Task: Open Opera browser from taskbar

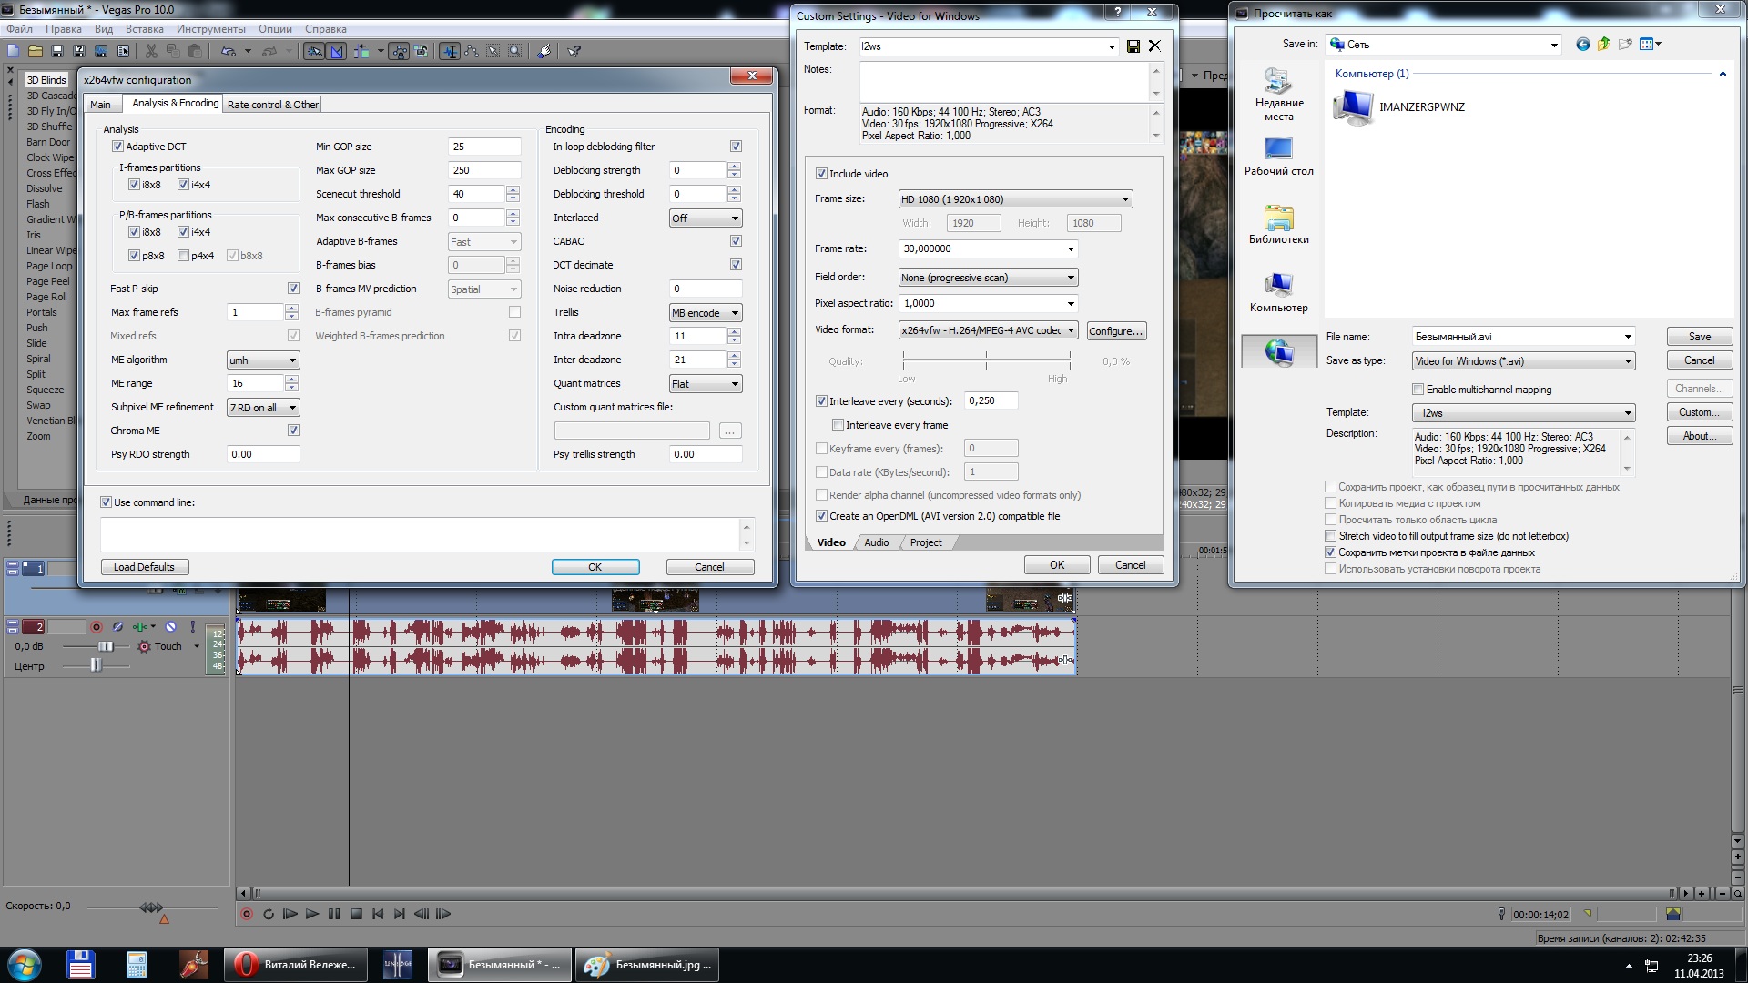Action: click(295, 965)
